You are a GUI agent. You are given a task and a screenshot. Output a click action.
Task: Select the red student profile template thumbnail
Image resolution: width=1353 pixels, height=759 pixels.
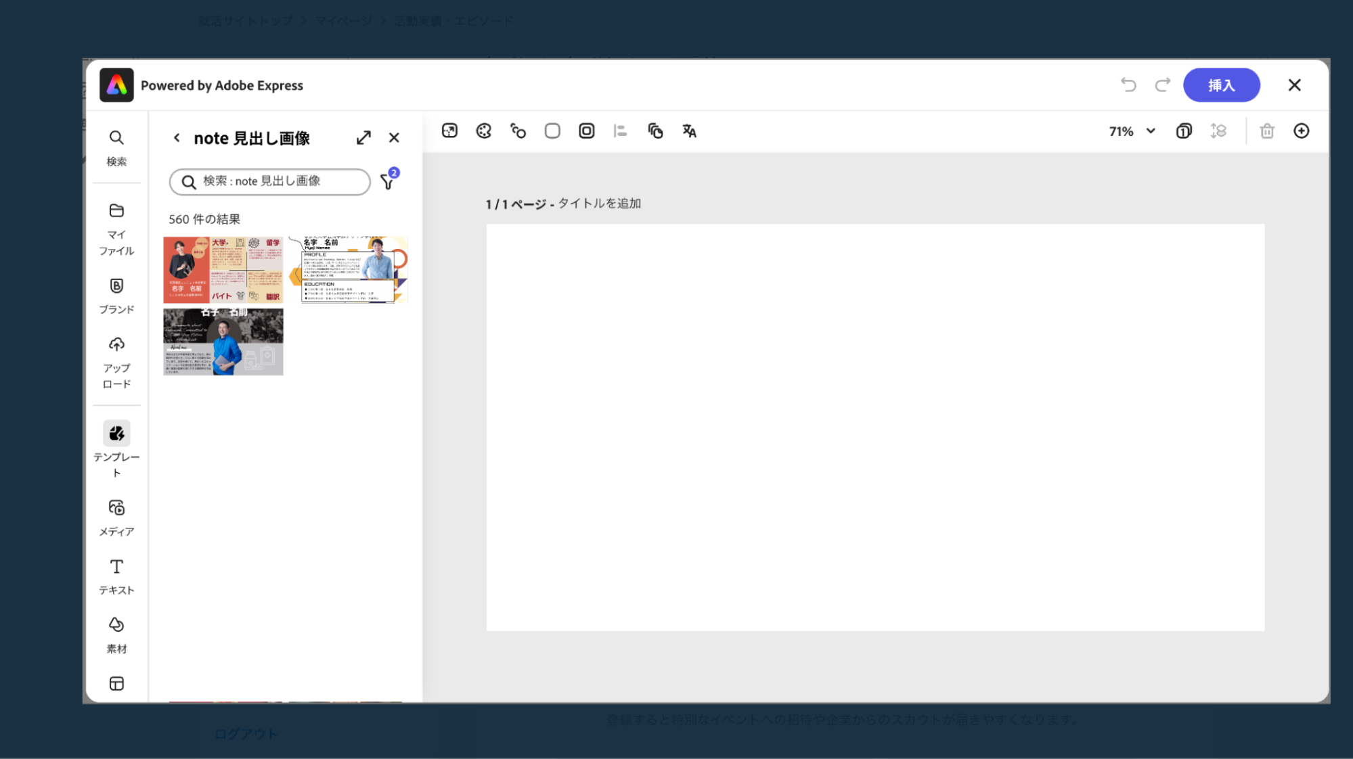point(223,269)
